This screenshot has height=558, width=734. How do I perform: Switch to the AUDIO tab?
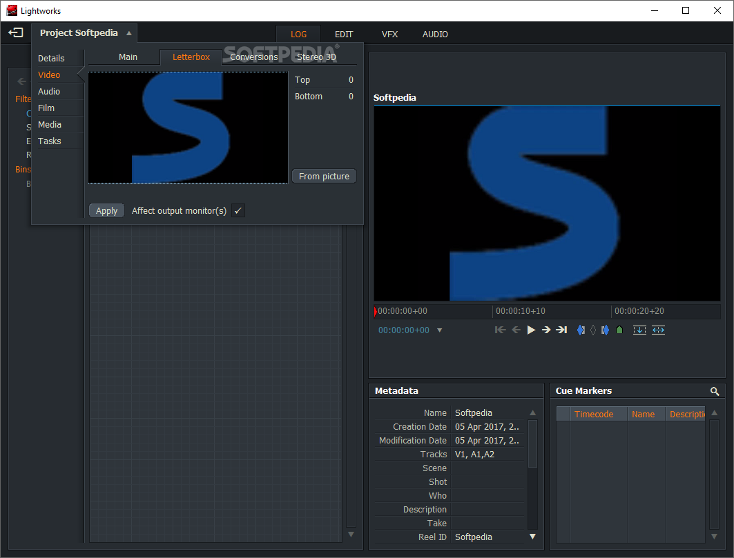coord(435,34)
